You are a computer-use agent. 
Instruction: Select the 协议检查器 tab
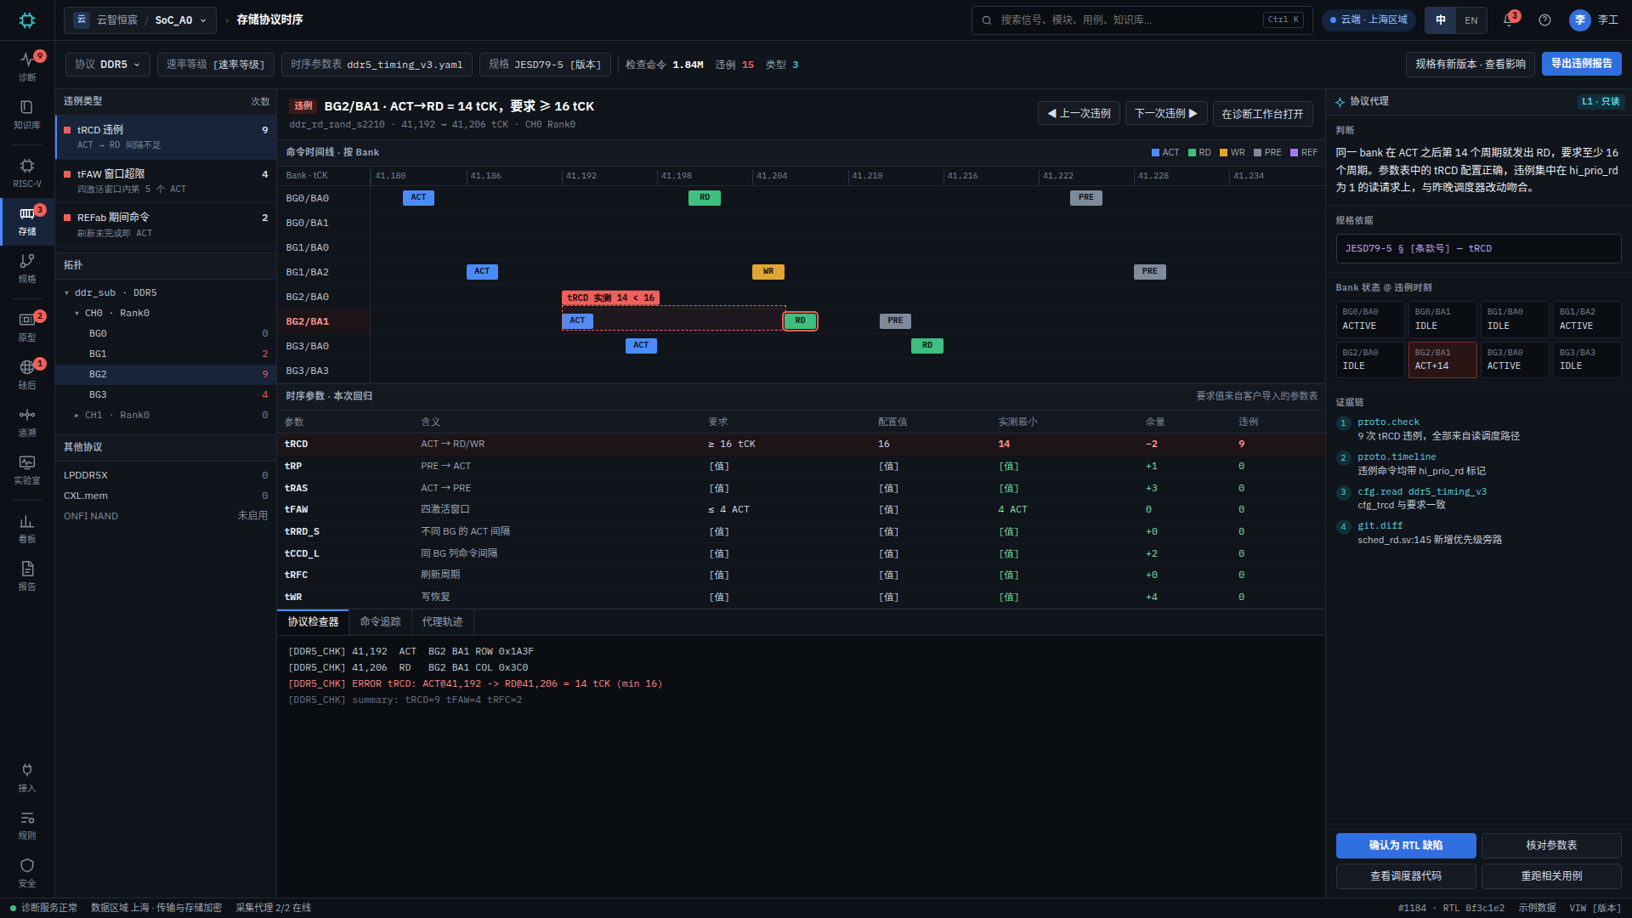(x=313, y=622)
